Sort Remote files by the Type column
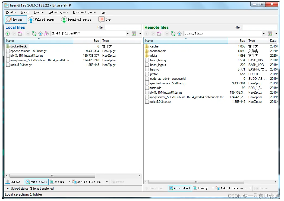The image size is (284, 201). click(257, 41)
